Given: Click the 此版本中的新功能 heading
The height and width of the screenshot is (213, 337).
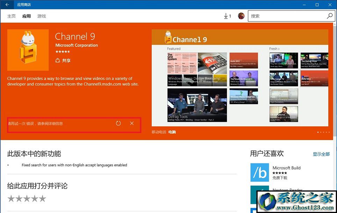Looking at the screenshot, I should (x=34, y=154).
